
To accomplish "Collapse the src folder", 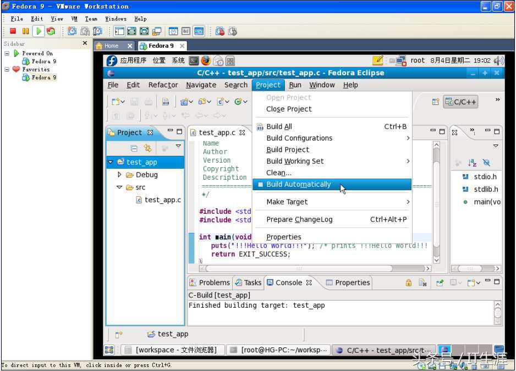I will point(120,187).
